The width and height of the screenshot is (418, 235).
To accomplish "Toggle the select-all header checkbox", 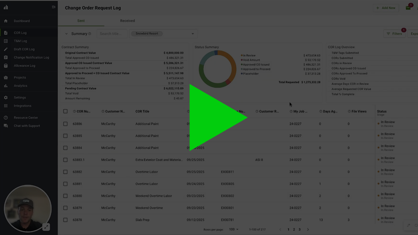I will coord(65,111).
